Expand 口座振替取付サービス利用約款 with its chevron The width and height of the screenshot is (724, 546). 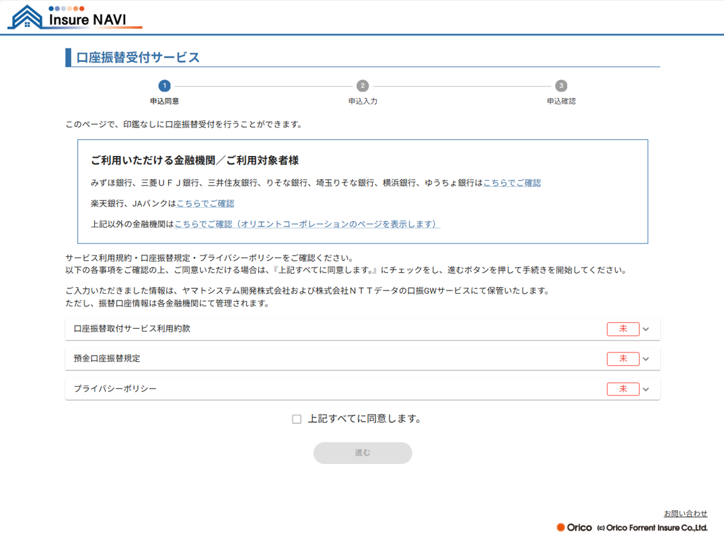click(646, 329)
